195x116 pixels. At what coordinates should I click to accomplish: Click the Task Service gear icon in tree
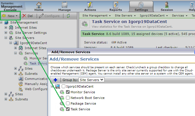[26, 63]
